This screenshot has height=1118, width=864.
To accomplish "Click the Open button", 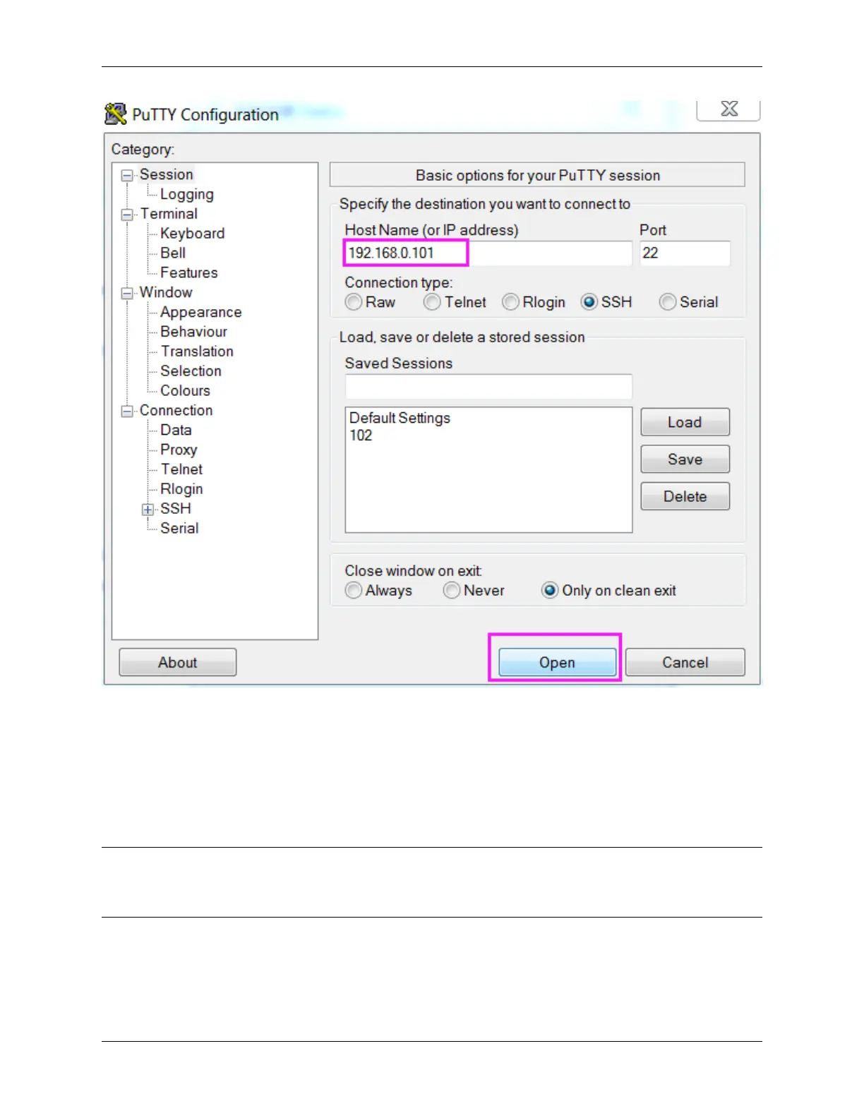I will (x=558, y=662).
